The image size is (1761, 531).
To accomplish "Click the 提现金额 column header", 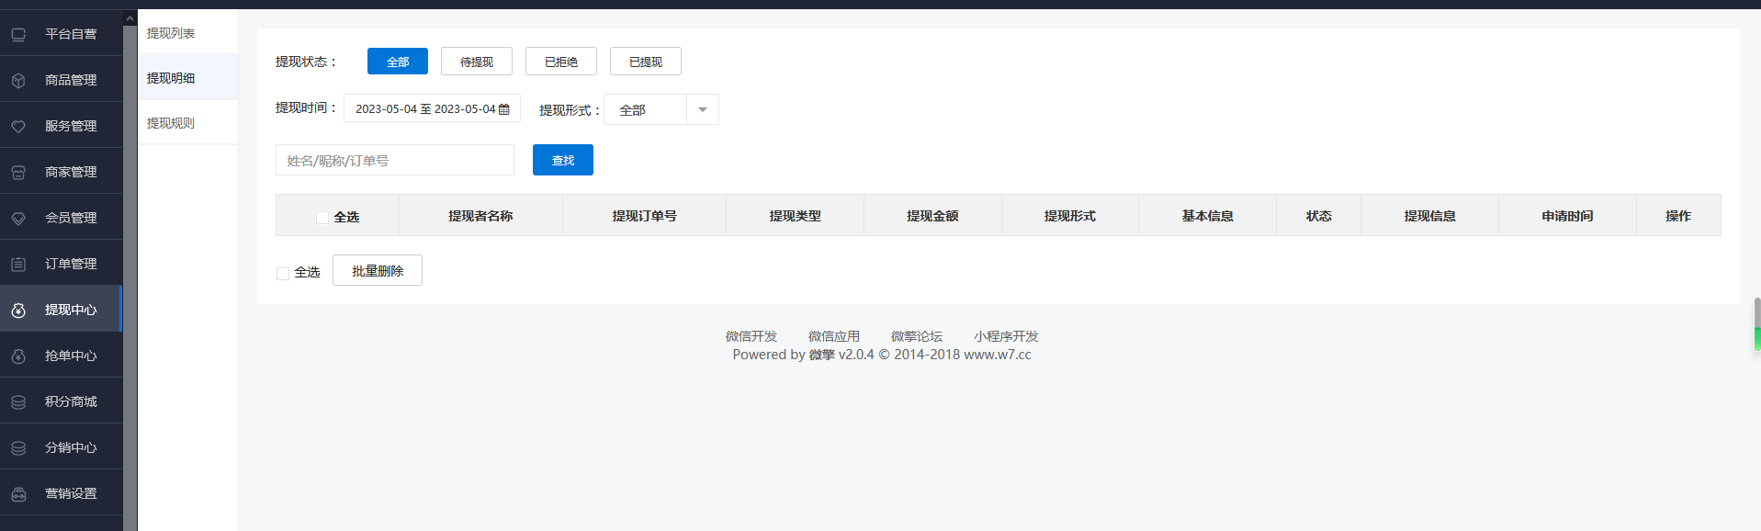I will coord(932,216).
